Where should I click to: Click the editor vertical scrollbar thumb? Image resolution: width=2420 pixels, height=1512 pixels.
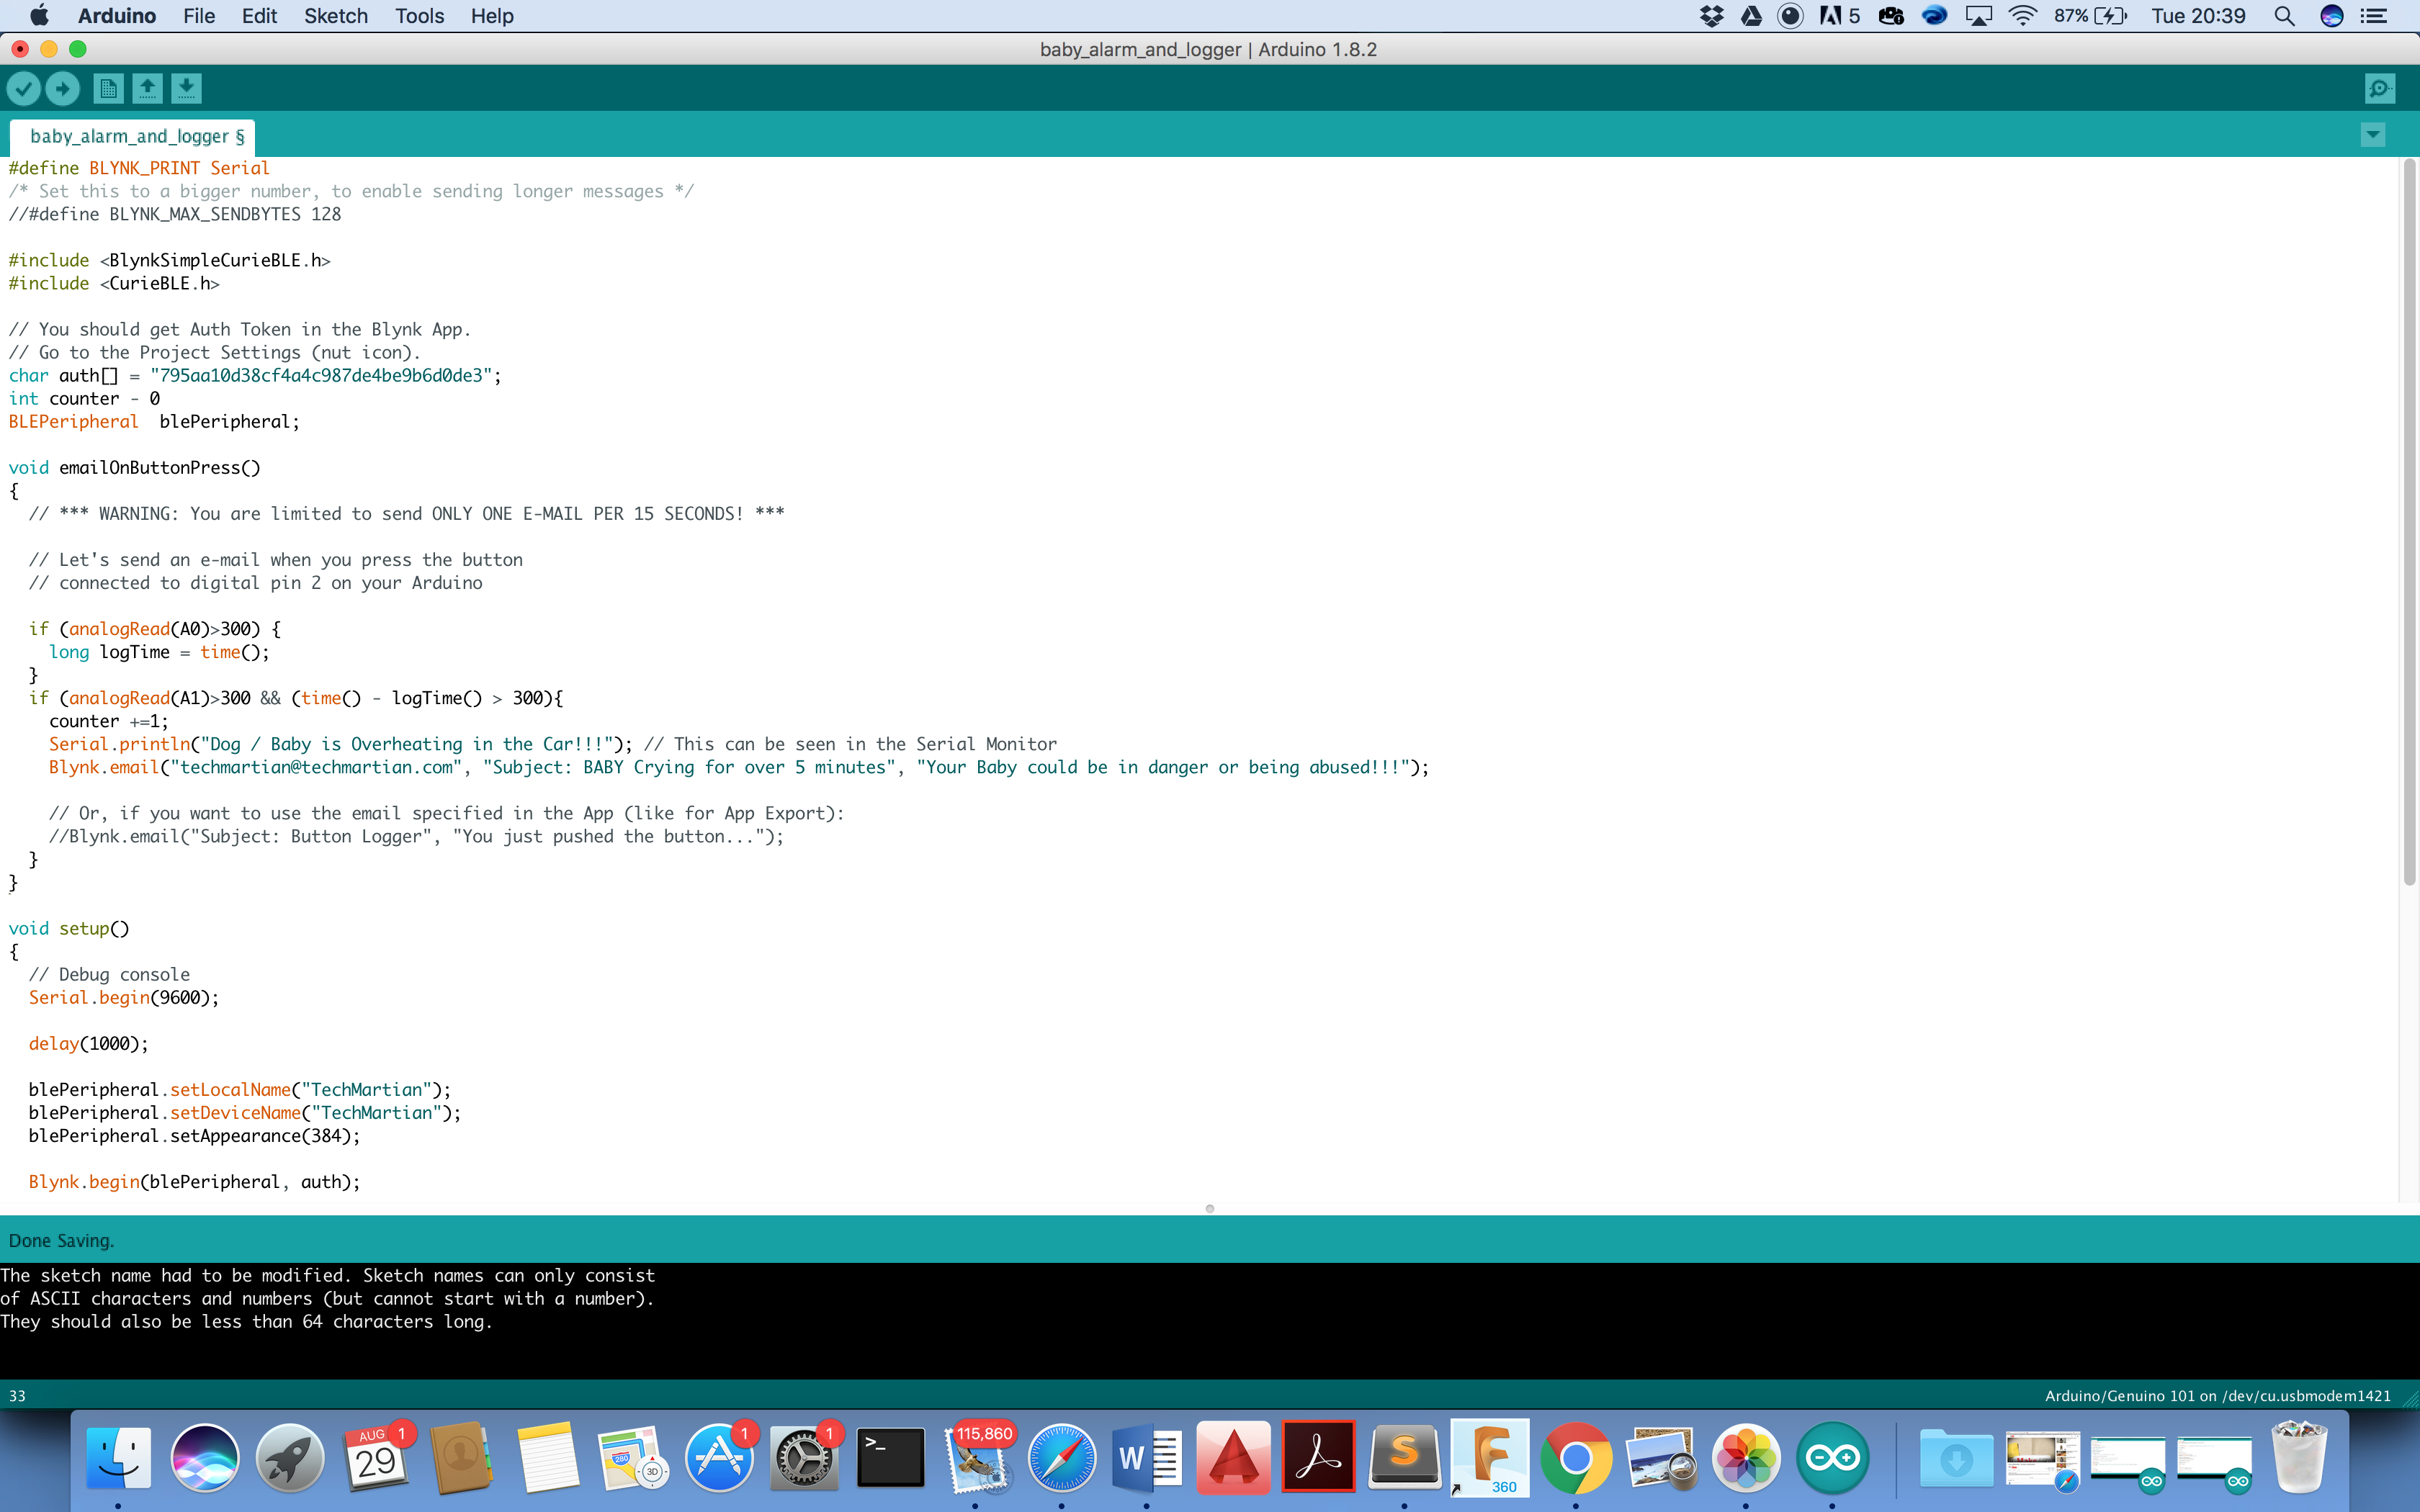coord(2409,522)
